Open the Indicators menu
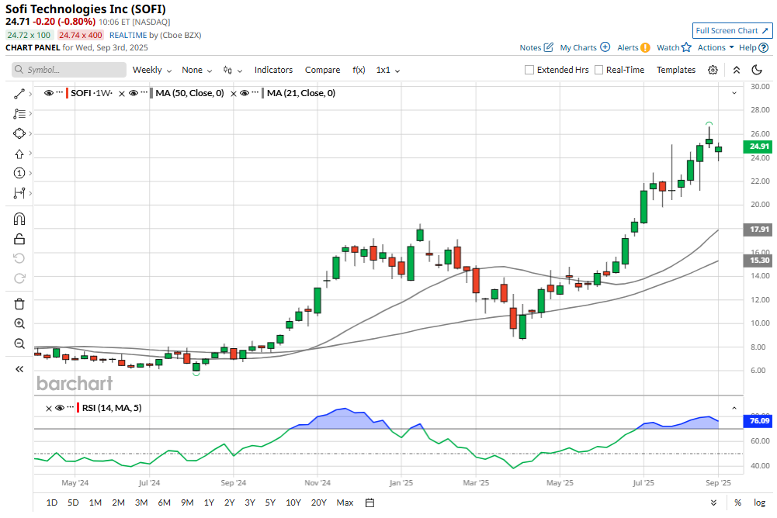 click(273, 70)
